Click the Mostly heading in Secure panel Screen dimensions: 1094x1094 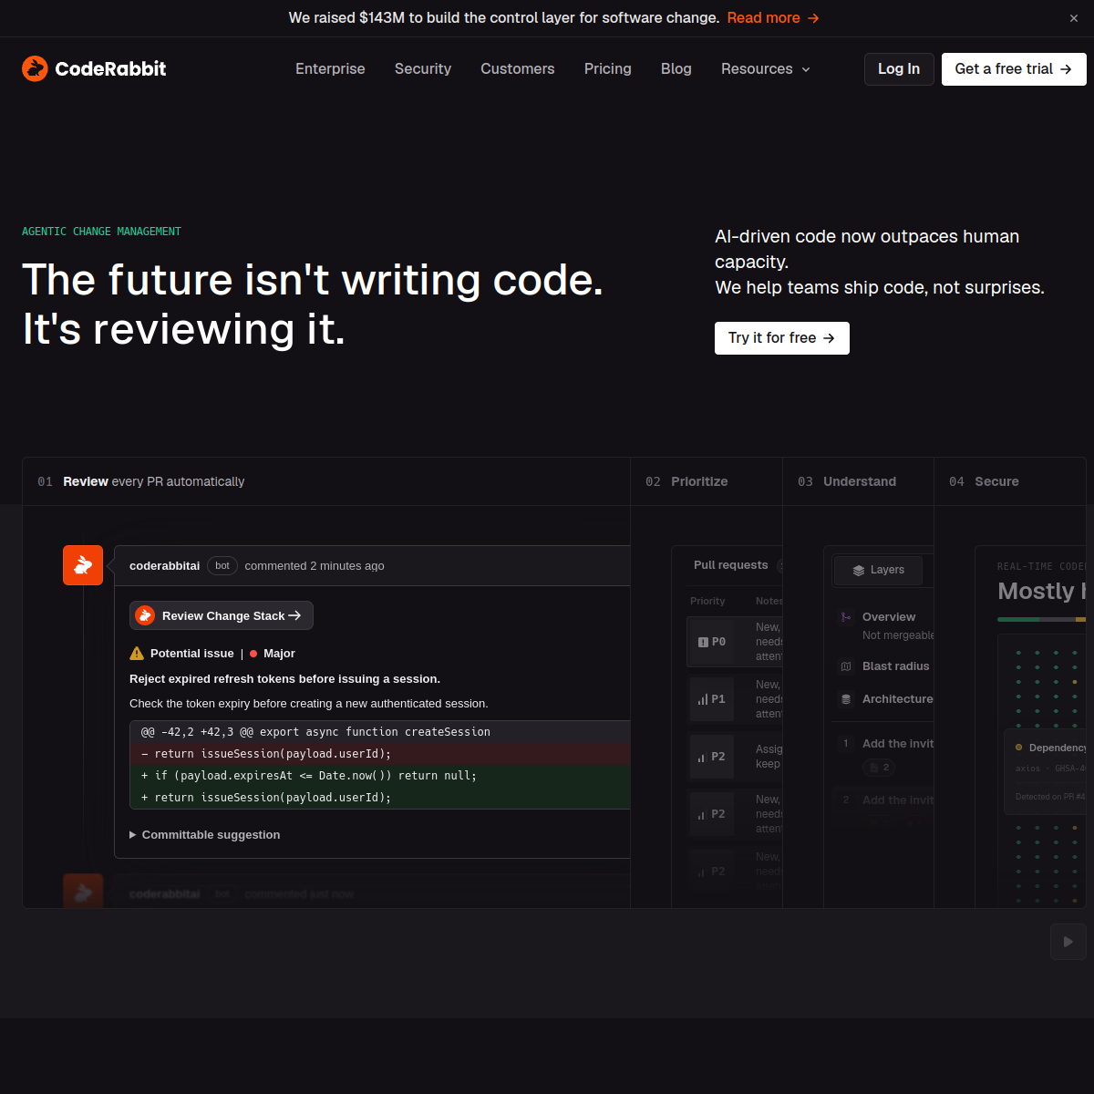point(1041,591)
